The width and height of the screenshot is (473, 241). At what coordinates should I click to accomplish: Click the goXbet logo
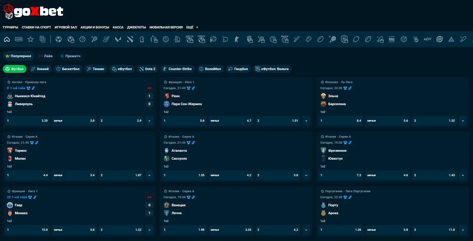pos(33,12)
